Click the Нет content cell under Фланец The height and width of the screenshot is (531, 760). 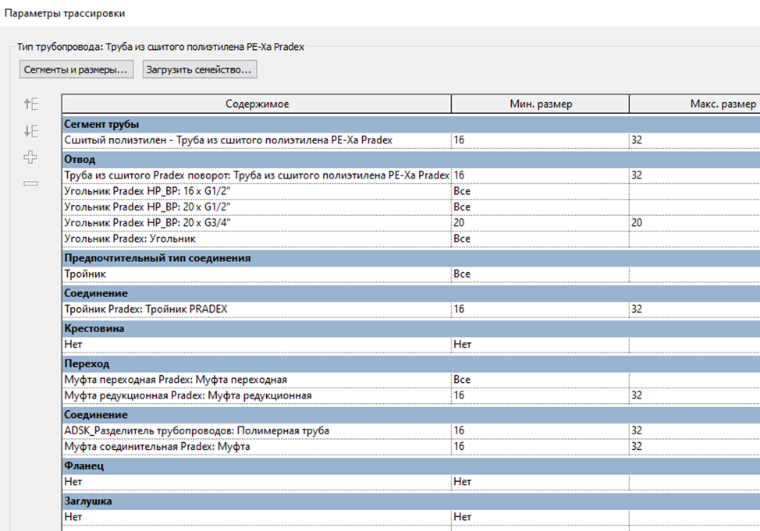click(257, 482)
